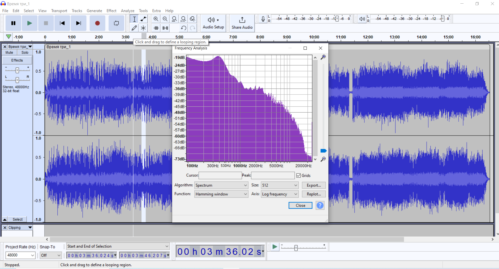The width and height of the screenshot is (499, 269).
Task: Open the Snap-To dropdown set to Off
Action: (x=51, y=255)
